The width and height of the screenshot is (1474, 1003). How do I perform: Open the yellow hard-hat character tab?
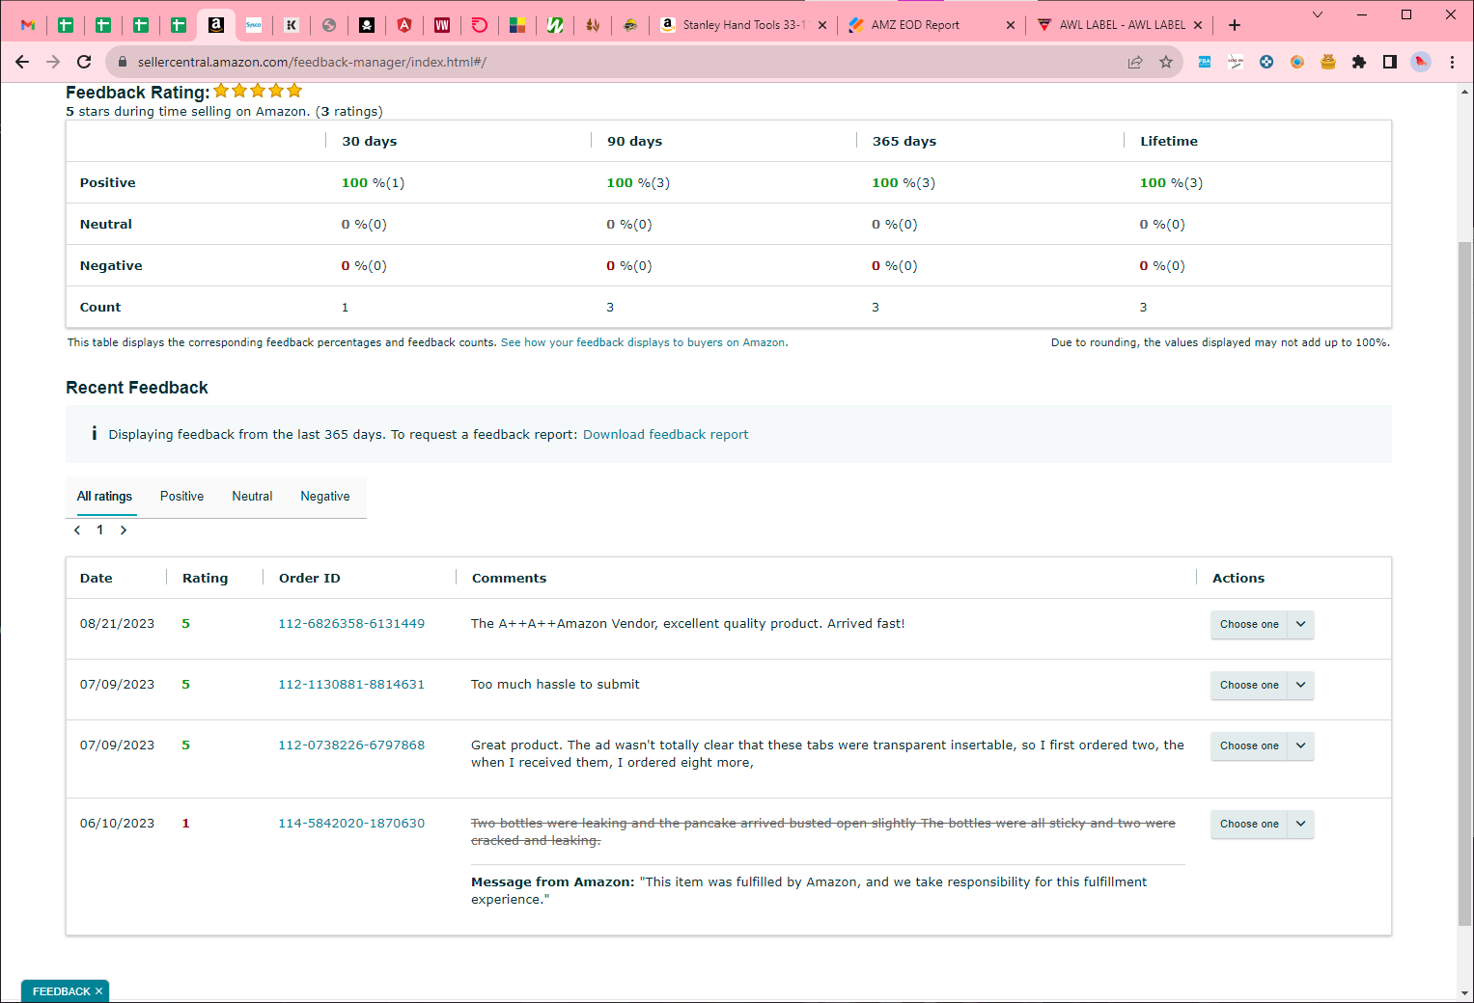point(630,25)
